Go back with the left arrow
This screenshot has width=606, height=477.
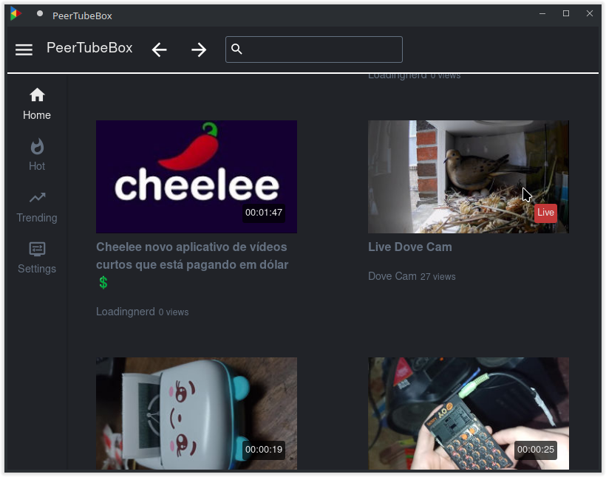(159, 49)
